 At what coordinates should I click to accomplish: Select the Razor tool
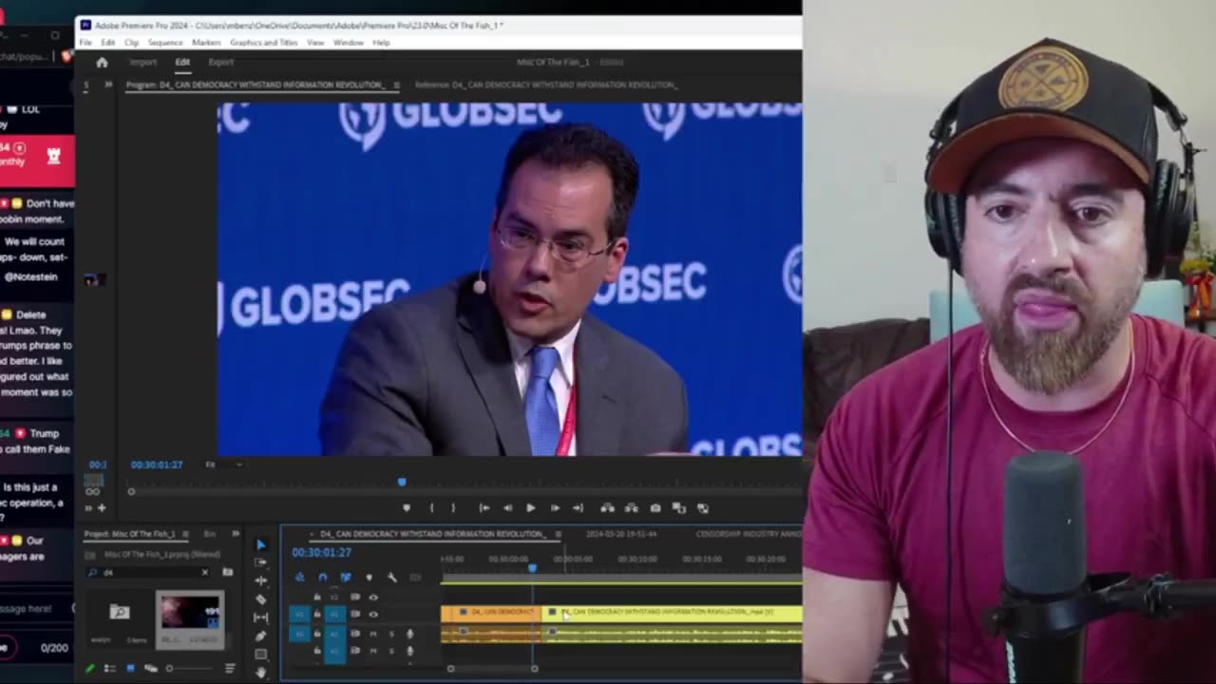(260, 599)
